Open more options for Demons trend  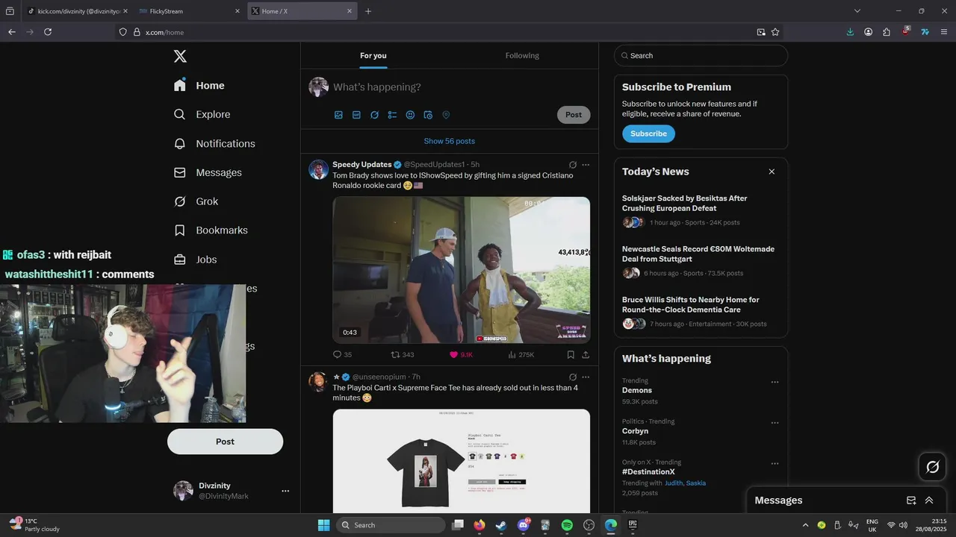(775, 382)
